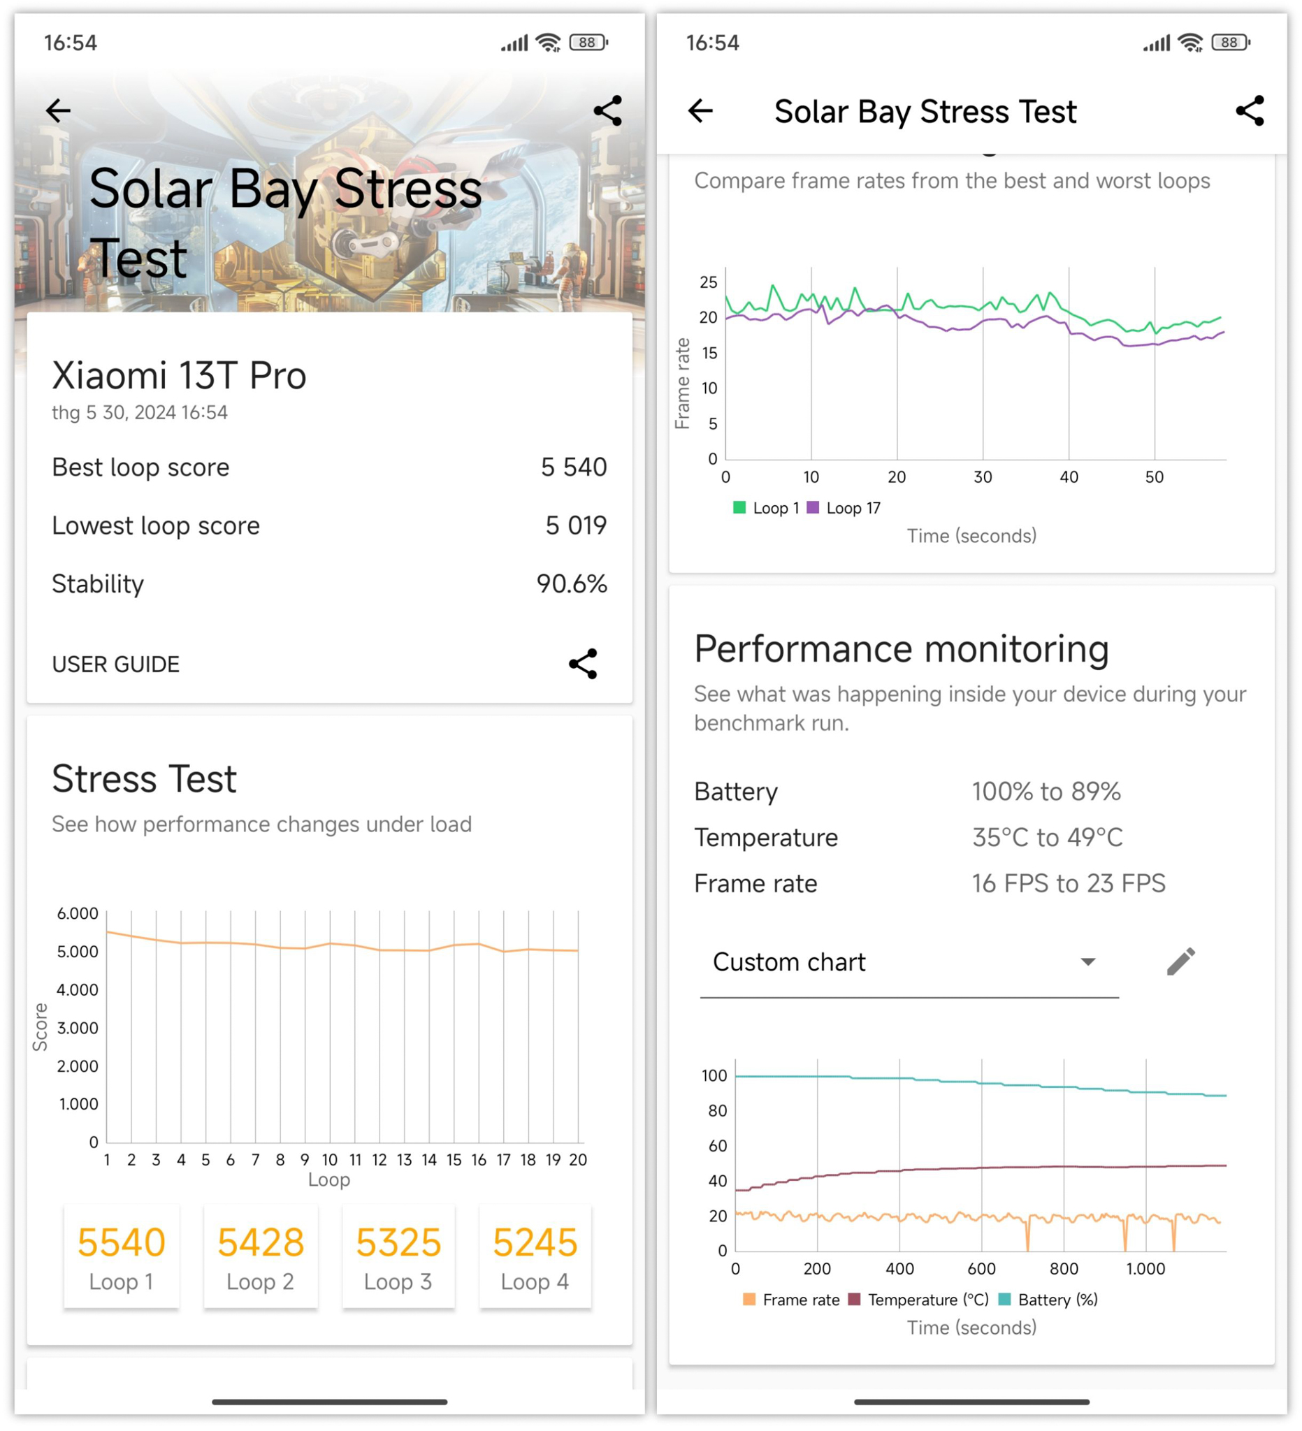Open the Custom chart dropdown
Viewport: 1302px width, 1431px height.
tap(909, 963)
